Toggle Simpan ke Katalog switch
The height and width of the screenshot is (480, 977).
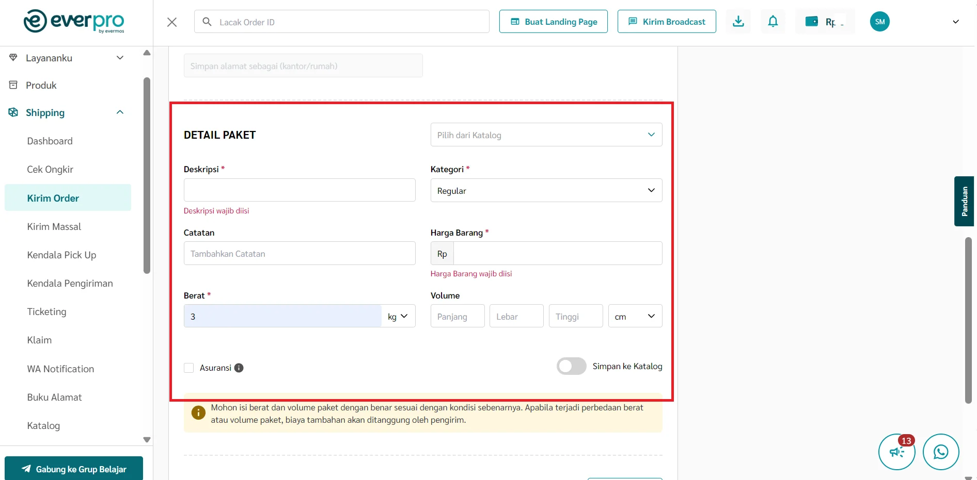point(571,366)
